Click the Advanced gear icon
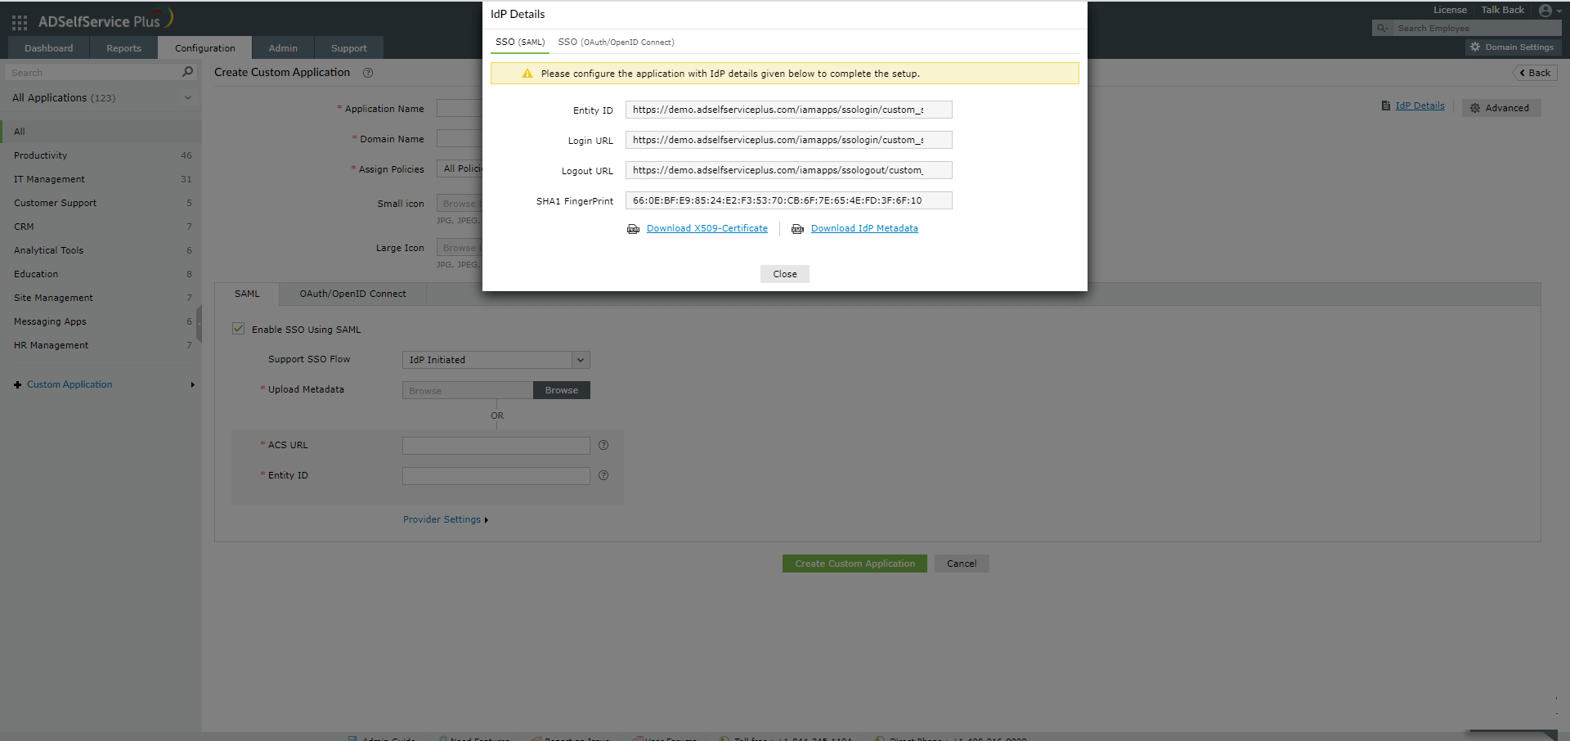The width and height of the screenshot is (1570, 741). (1475, 108)
